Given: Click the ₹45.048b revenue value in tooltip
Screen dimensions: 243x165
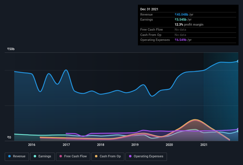Looking at the screenshot, I should click(181, 14).
